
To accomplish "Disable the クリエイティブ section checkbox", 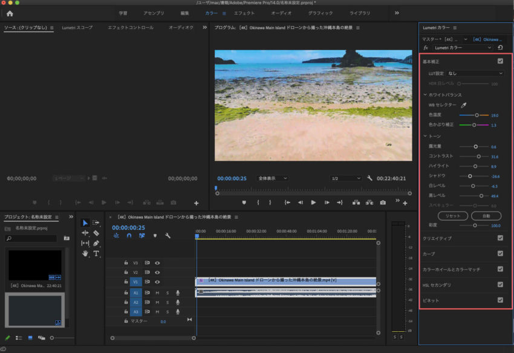I will point(500,238).
